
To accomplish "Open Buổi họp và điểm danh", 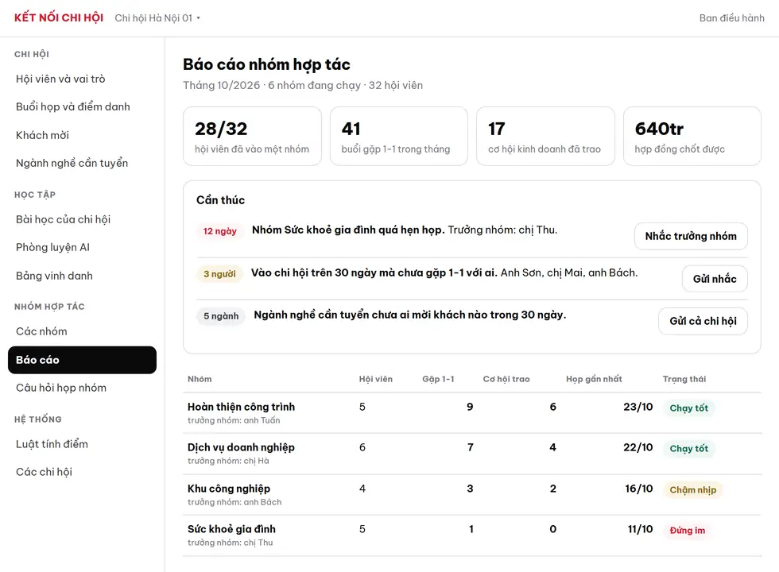I will pyautogui.click(x=82, y=106).
